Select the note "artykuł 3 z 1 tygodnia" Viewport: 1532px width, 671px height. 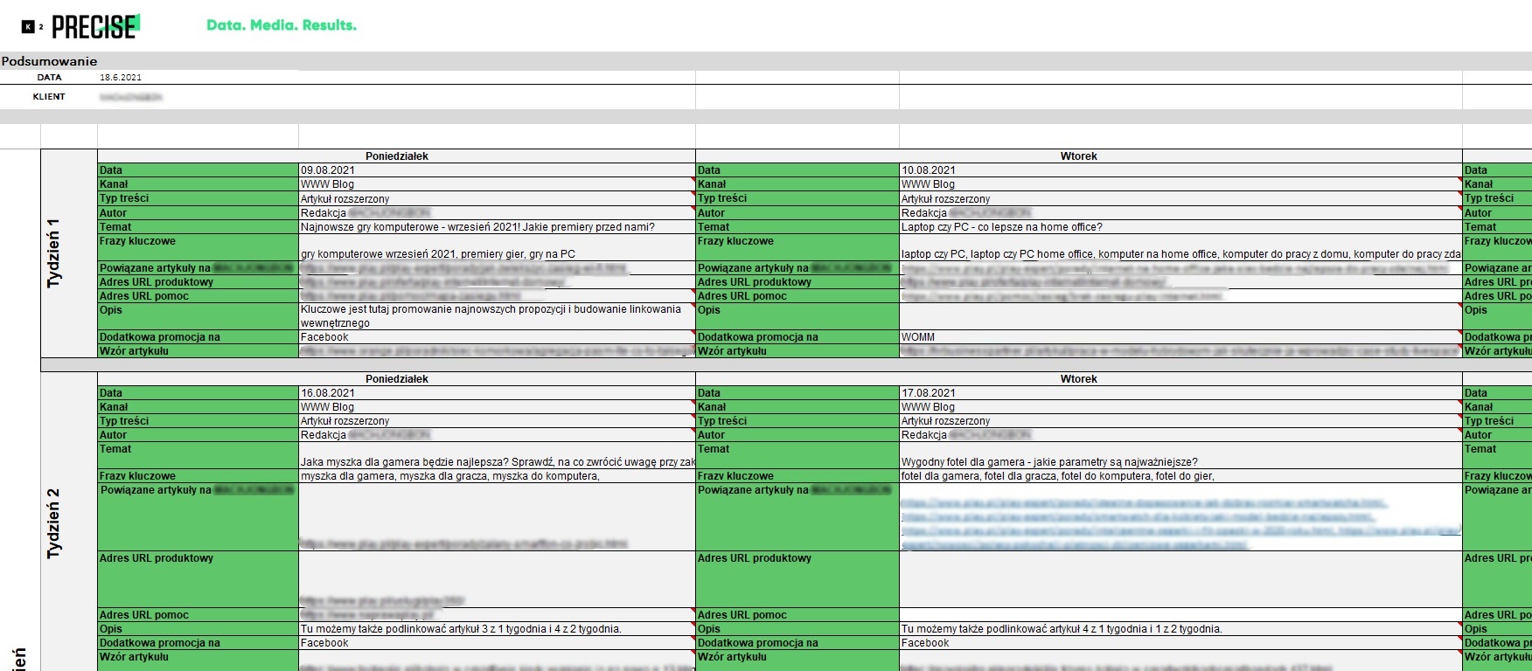(x=461, y=629)
